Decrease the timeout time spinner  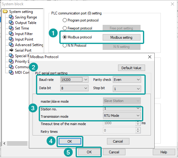(x=138, y=124)
